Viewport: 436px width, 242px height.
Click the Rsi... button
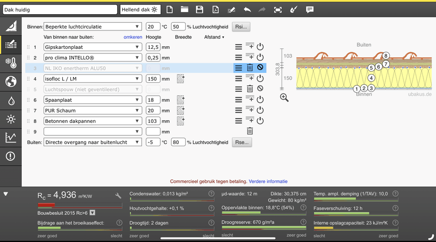[241, 27]
